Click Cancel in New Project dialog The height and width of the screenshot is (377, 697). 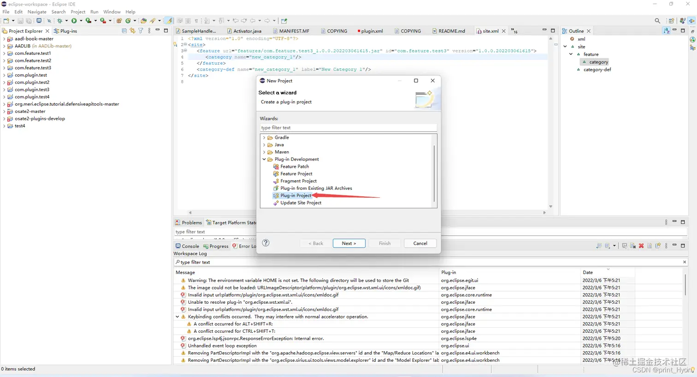click(x=420, y=243)
